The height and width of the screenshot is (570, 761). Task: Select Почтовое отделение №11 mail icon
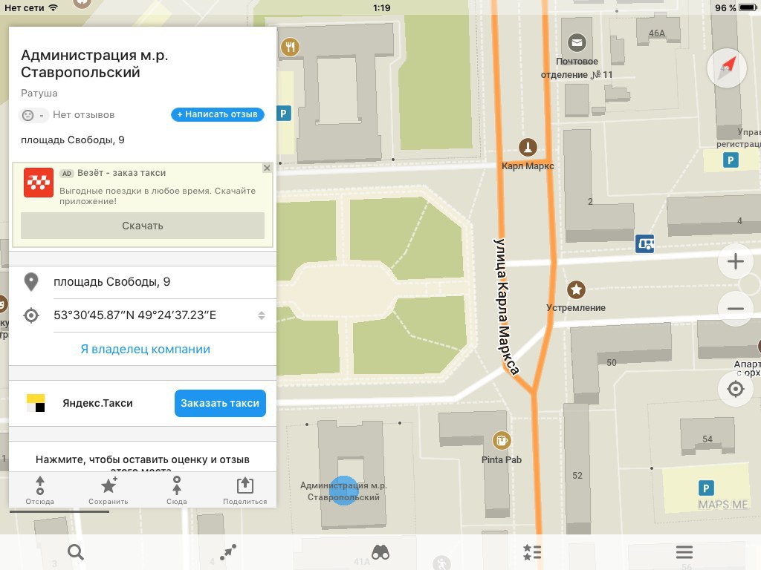click(x=577, y=42)
